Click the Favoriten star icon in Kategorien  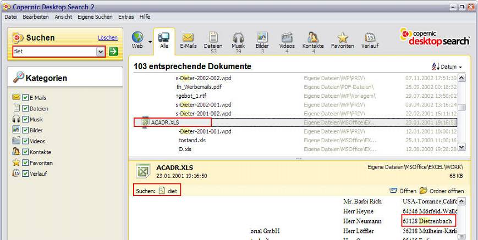pyautogui.click(x=16, y=162)
